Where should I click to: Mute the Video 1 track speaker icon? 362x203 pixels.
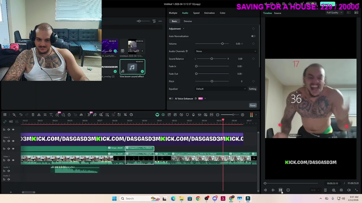coord(8,160)
